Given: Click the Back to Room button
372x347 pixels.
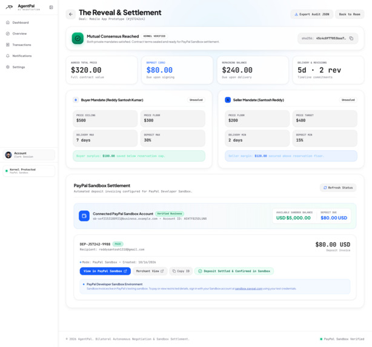Looking at the screenshot, I should click(350, 14).
